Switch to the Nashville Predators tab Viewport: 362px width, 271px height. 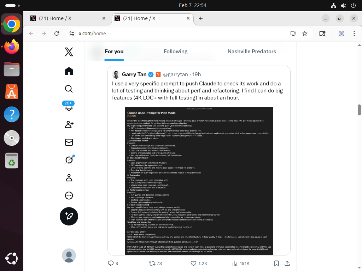(x=252, y=52)
